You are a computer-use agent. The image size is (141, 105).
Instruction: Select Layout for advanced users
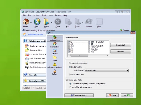point(70,87)
